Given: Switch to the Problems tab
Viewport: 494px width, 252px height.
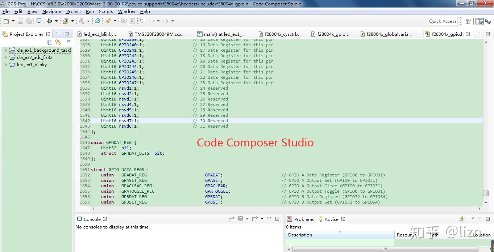Looking at the screenshot, I should 300,219.
